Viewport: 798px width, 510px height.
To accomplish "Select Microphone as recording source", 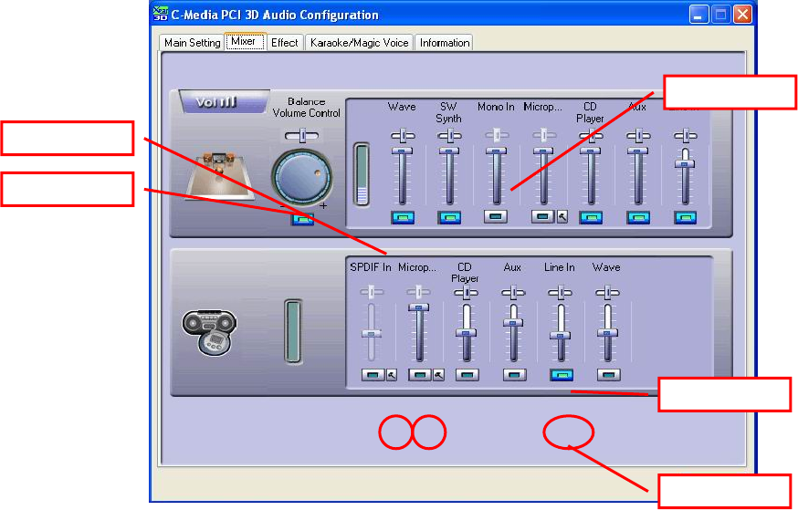I will [x=420, y=375].
